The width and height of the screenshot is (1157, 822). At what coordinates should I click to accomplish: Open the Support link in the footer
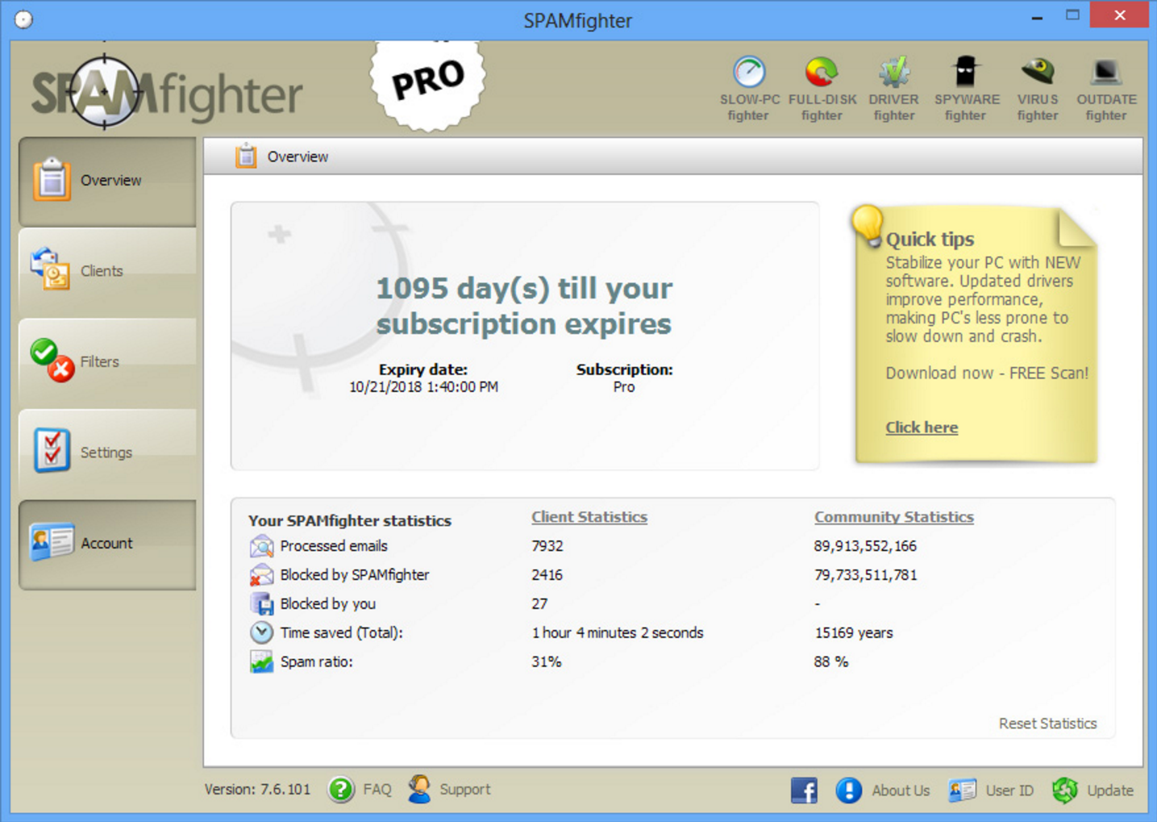[x=465, y=789]
